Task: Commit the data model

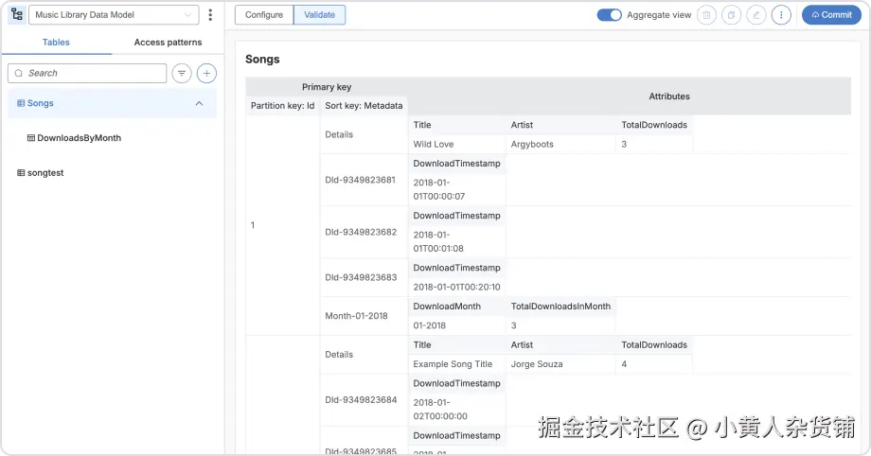Action: tap(831, 15)
